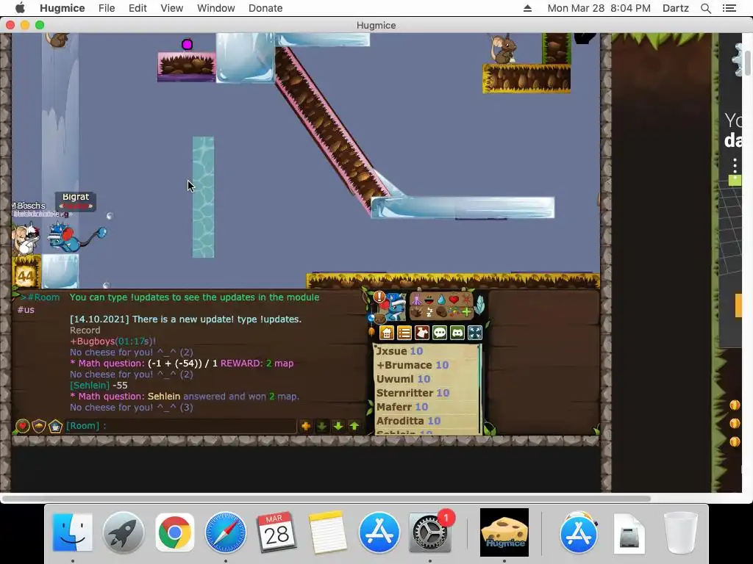Image resolution: width=753 pixels, height=564 pixels.
Task: Click the Spotlight search icon
Action: (x=706, y=8)
